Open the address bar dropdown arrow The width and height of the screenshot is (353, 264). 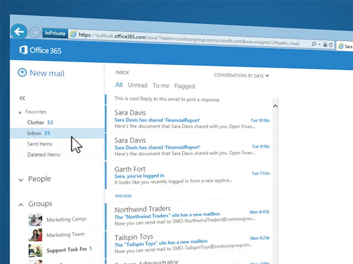tap(319, 45)
